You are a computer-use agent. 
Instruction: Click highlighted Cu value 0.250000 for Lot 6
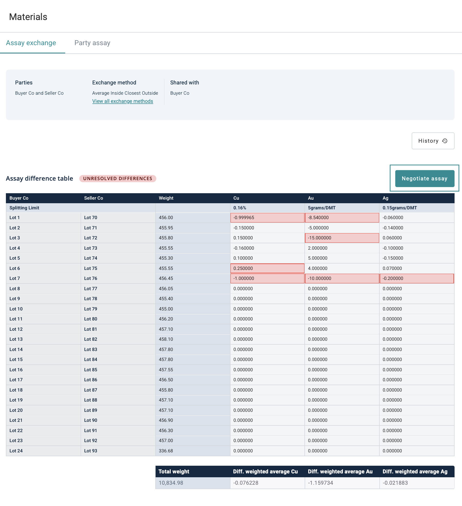pyautogui.click(x=267, y=268)
